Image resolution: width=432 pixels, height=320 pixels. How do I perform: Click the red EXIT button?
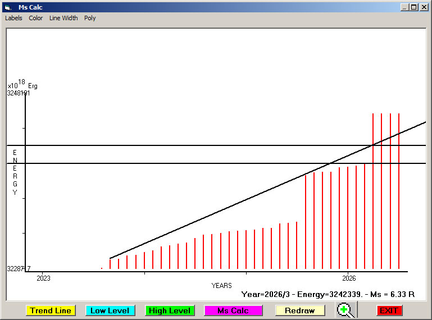[389, 310]
